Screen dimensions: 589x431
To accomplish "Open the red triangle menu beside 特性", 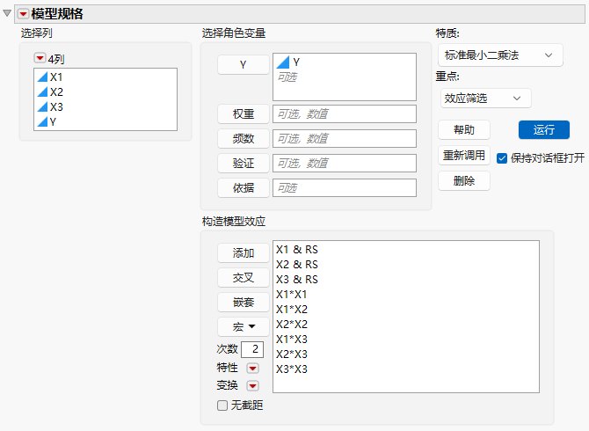I will tap(252, 369).
